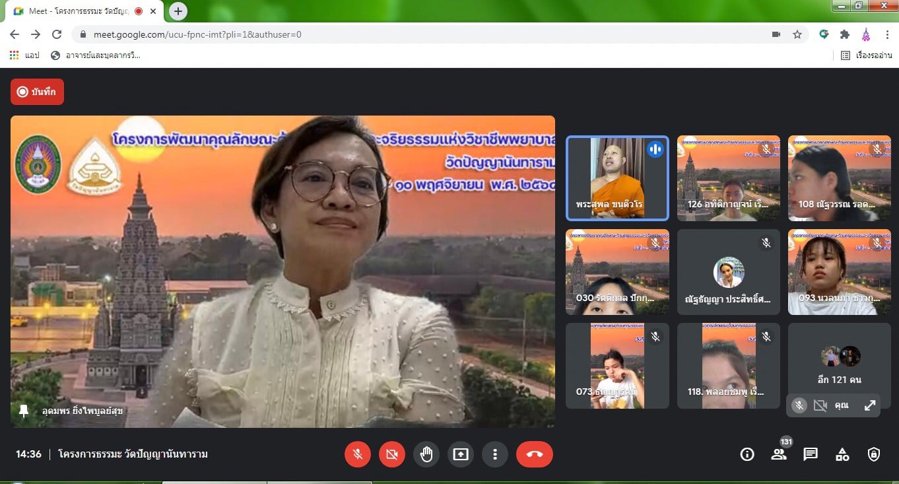899x484 pixels.
Task: Open the Activities shapes icon
Action: tap(842, 454)
